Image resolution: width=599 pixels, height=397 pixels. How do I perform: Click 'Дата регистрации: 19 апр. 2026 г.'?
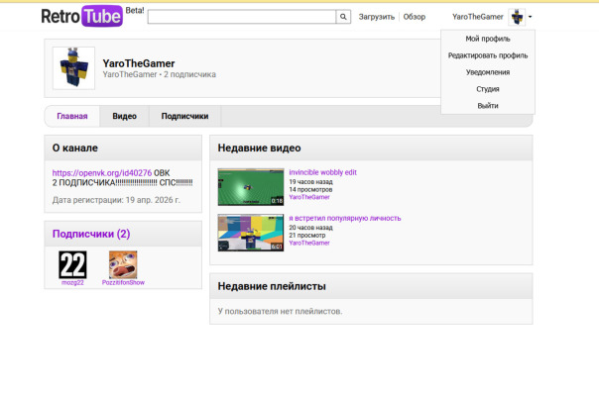pyautogui.click(x=116, y=200)
